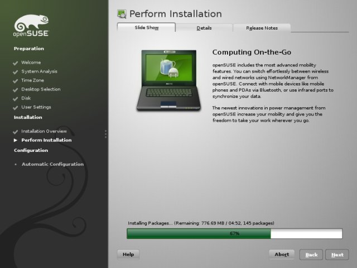The width and height of the screenshot is (357, 268).
Task: Open the Release Notes tab
Action: [262, 28]
